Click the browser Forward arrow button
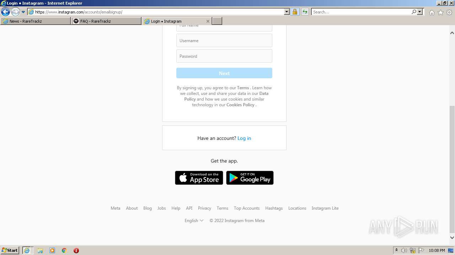 tap(15, 12)
